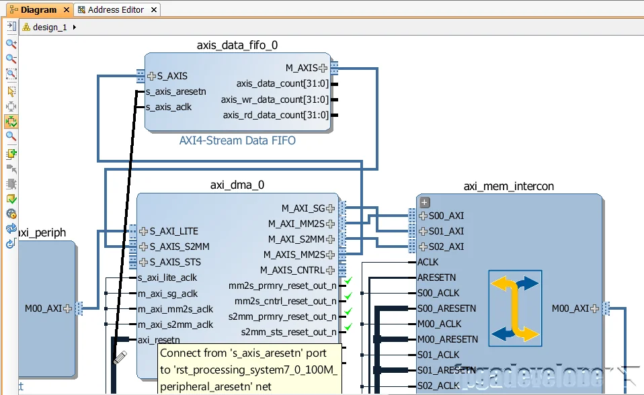Click green checkmark beside s2mm_sts_reset_out_n

coord(348,327)
